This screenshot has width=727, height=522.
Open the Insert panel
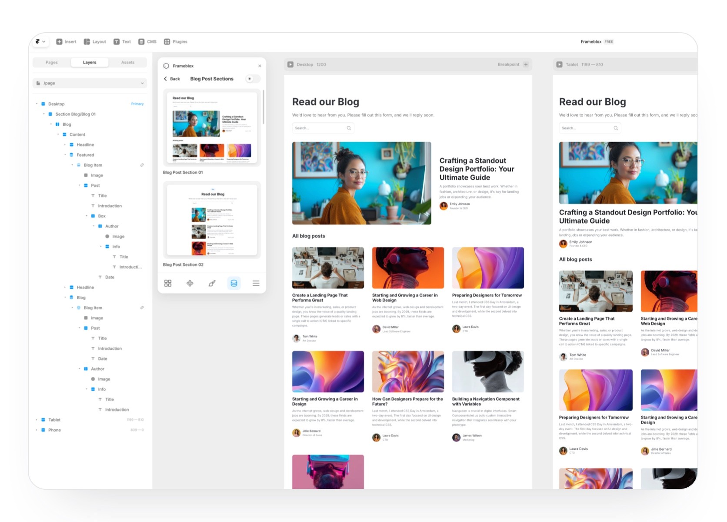66,41
